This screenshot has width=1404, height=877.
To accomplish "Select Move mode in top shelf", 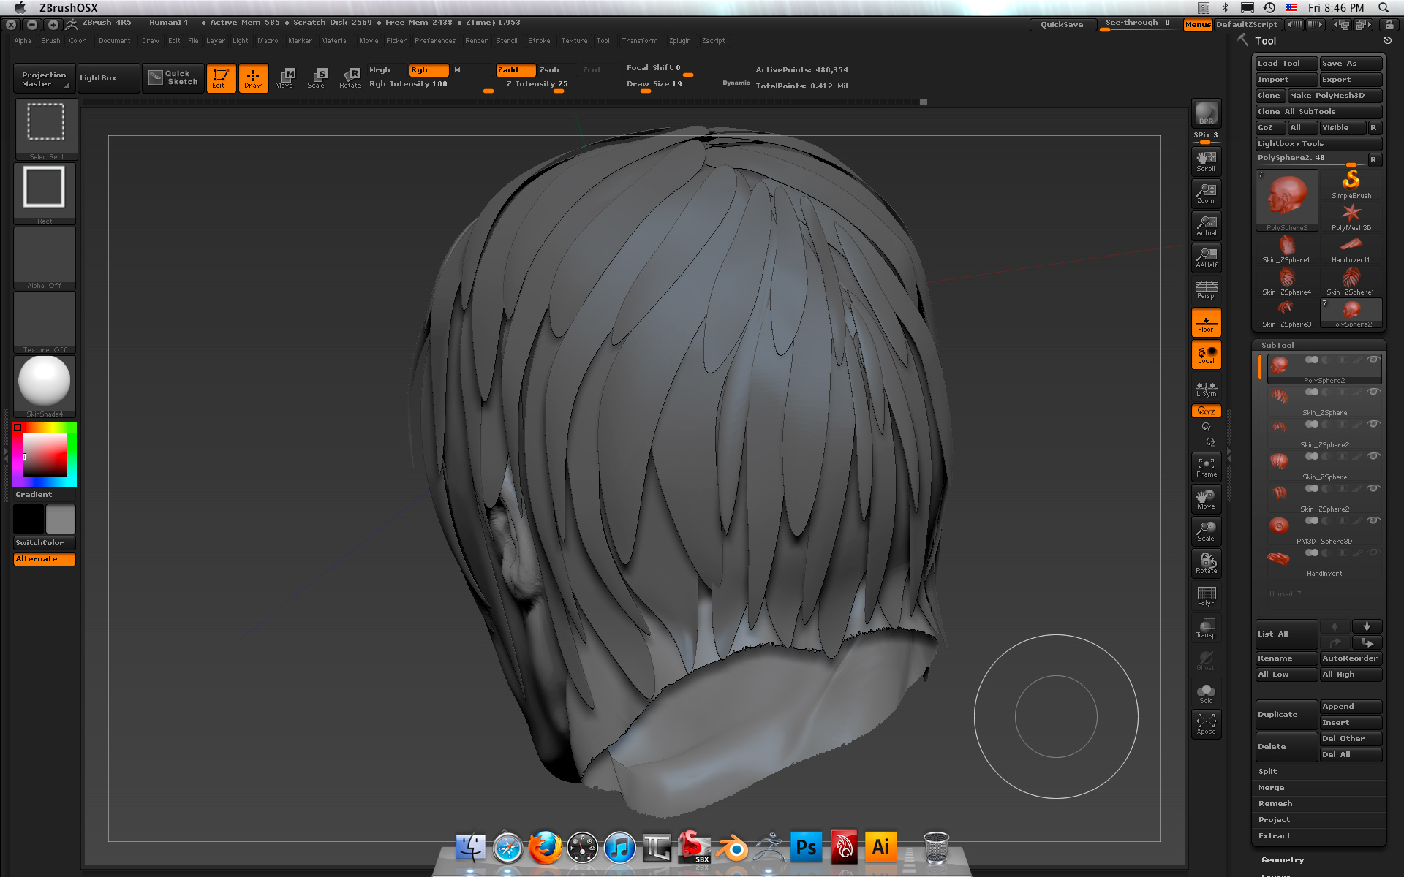I will (284, 78).
